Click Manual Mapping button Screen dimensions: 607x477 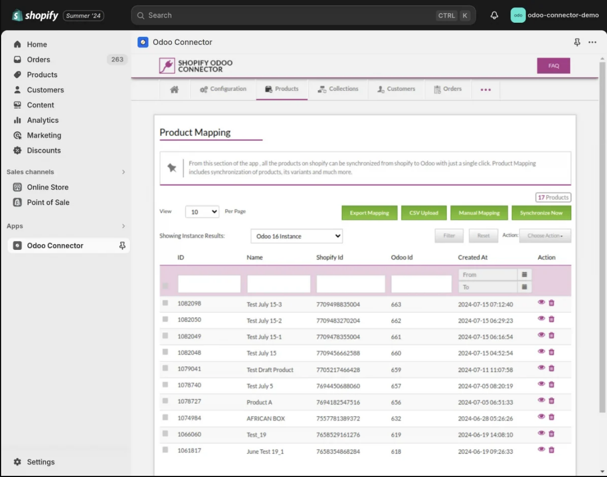click(479, 213)
